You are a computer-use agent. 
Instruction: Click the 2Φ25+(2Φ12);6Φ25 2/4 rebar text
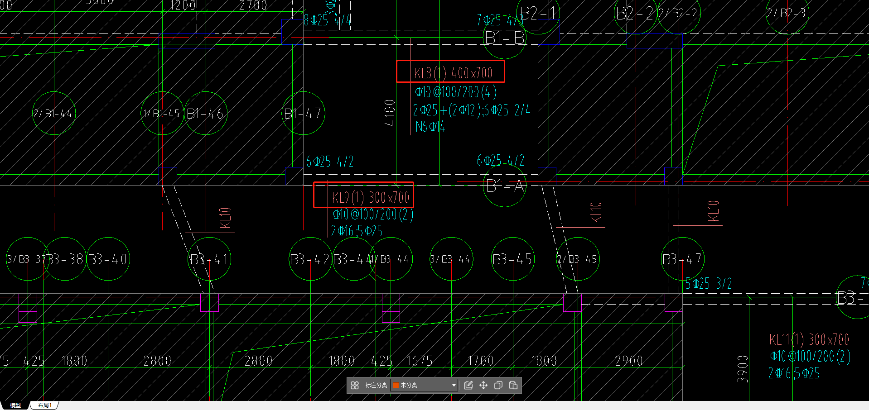472,110
